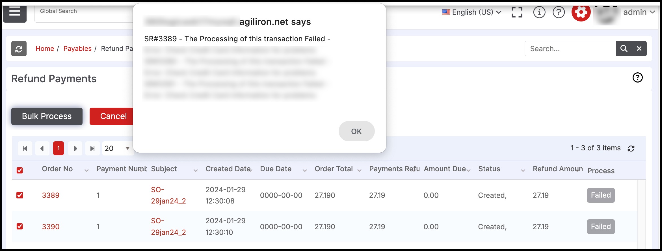This screenshot has height=251, width=662.
Task: Select page 1 in the pager
Action: tap(59, 148)
